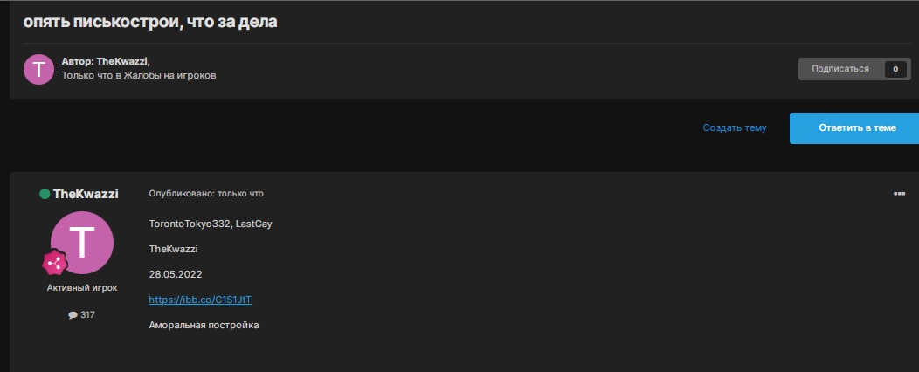919x372 pixels.
Task: Open the post options three-dots menu
Action: pos(899,194)
